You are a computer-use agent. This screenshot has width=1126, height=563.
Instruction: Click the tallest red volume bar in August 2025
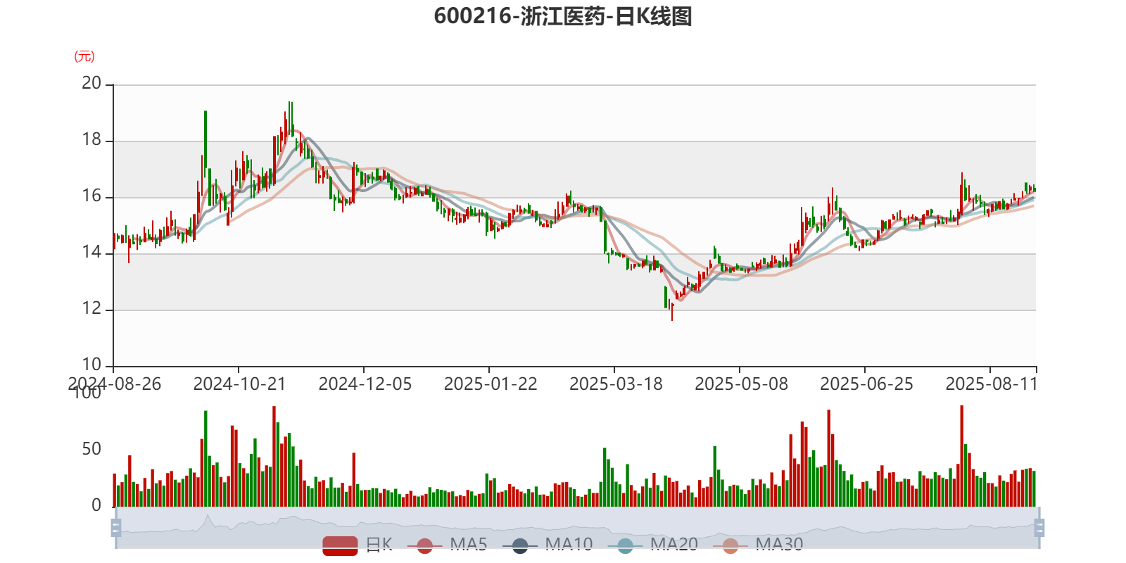(962, 456)
